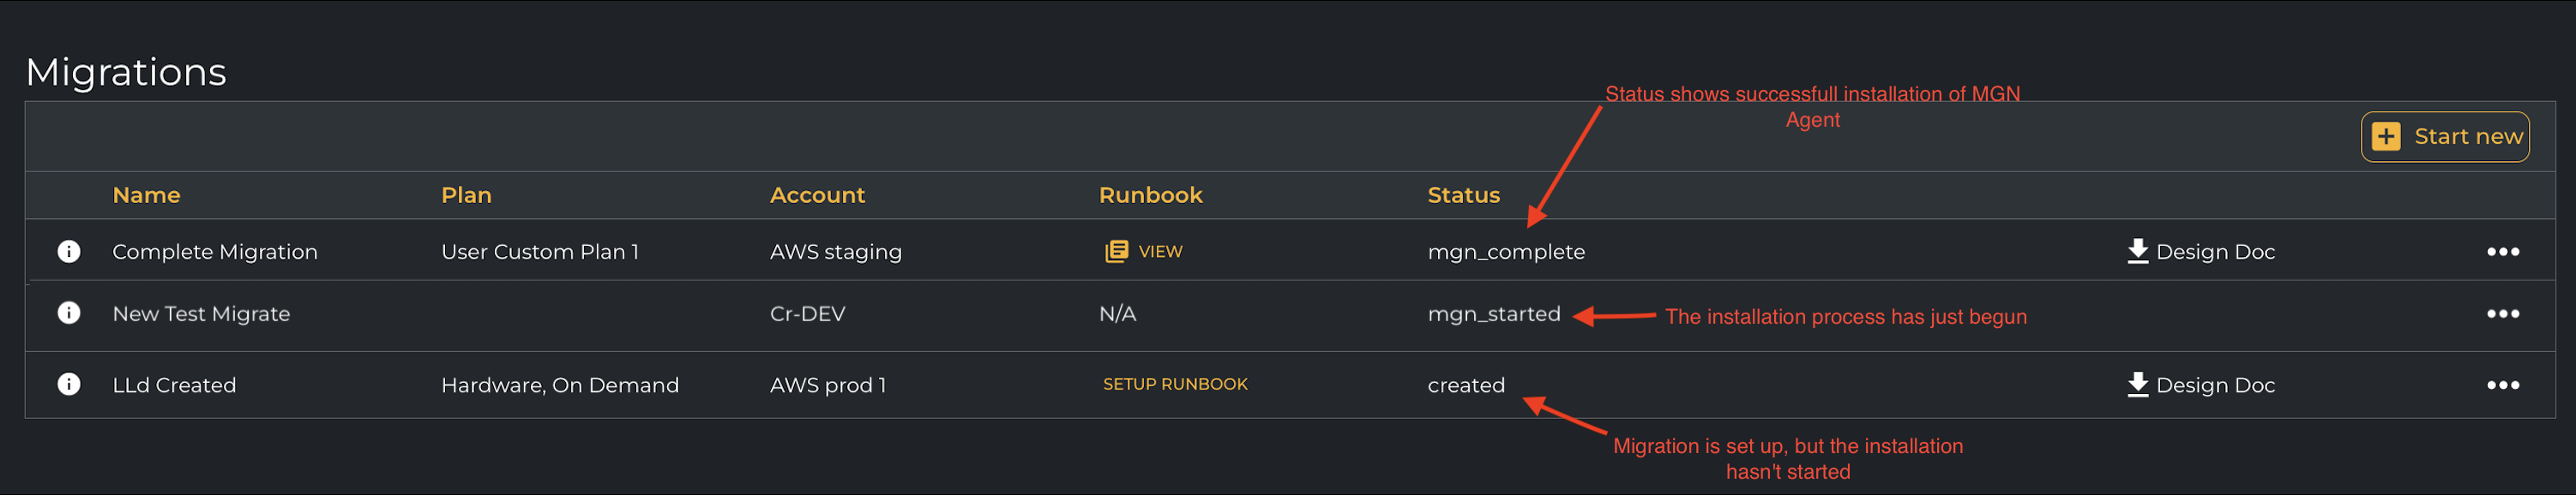Click info icon for LLd Created row
2576x495 pixels.
[69, 385]
